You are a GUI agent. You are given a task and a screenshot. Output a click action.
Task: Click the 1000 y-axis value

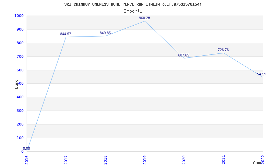pyautogui.click(x=19, y=16)
